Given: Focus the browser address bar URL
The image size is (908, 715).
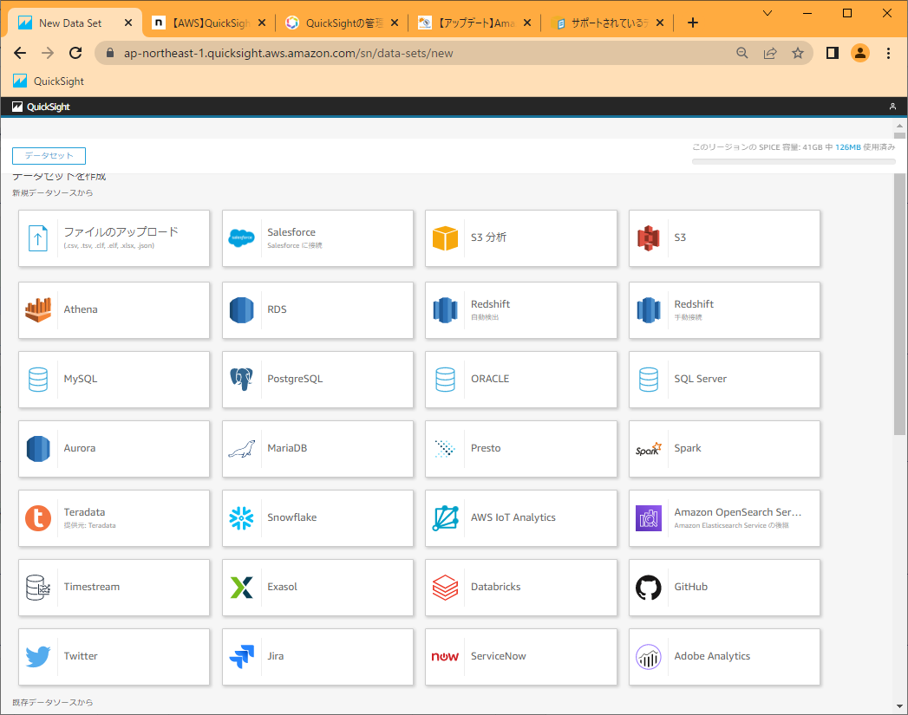Looking at the screenshot, I should (x=289, y=53).
